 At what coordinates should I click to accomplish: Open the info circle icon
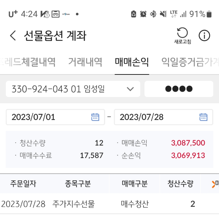tap(204, 35)
